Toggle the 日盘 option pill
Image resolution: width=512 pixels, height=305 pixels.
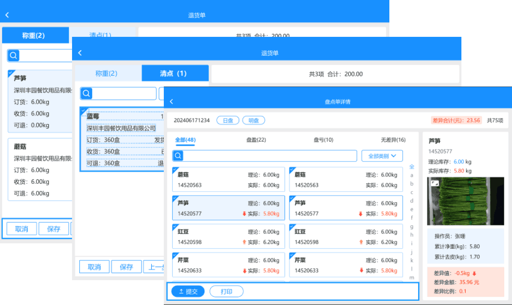pos(228,120)
